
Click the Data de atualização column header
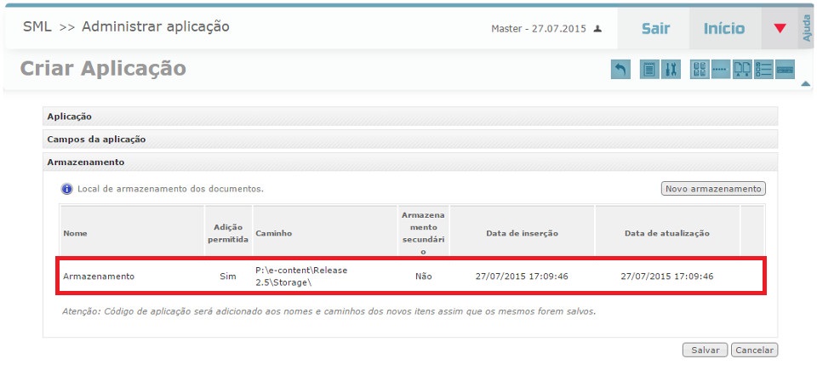click(x=667, y=233)
